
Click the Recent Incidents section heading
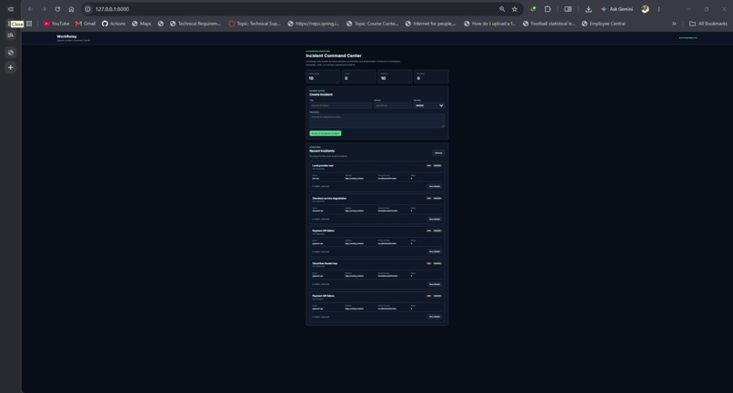click(322, 151)
